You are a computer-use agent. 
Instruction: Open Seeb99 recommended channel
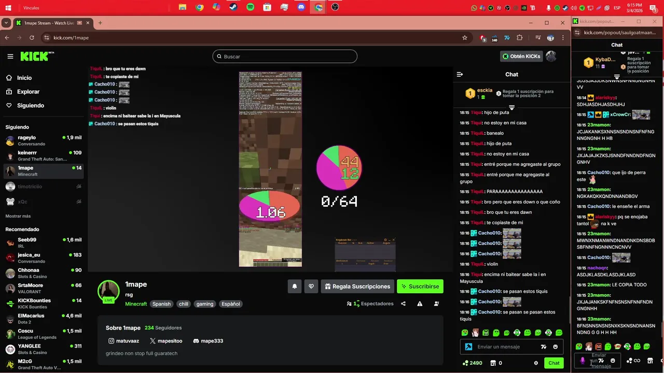(x=44, y=242)
